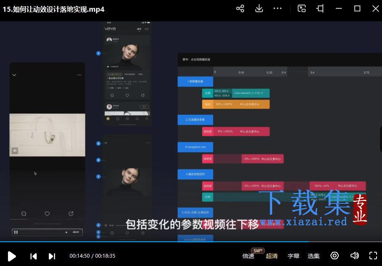The height and width of the screenshot is (266, 382).
Task: Open the side panel handle on right edge
Action: [381, 139]
